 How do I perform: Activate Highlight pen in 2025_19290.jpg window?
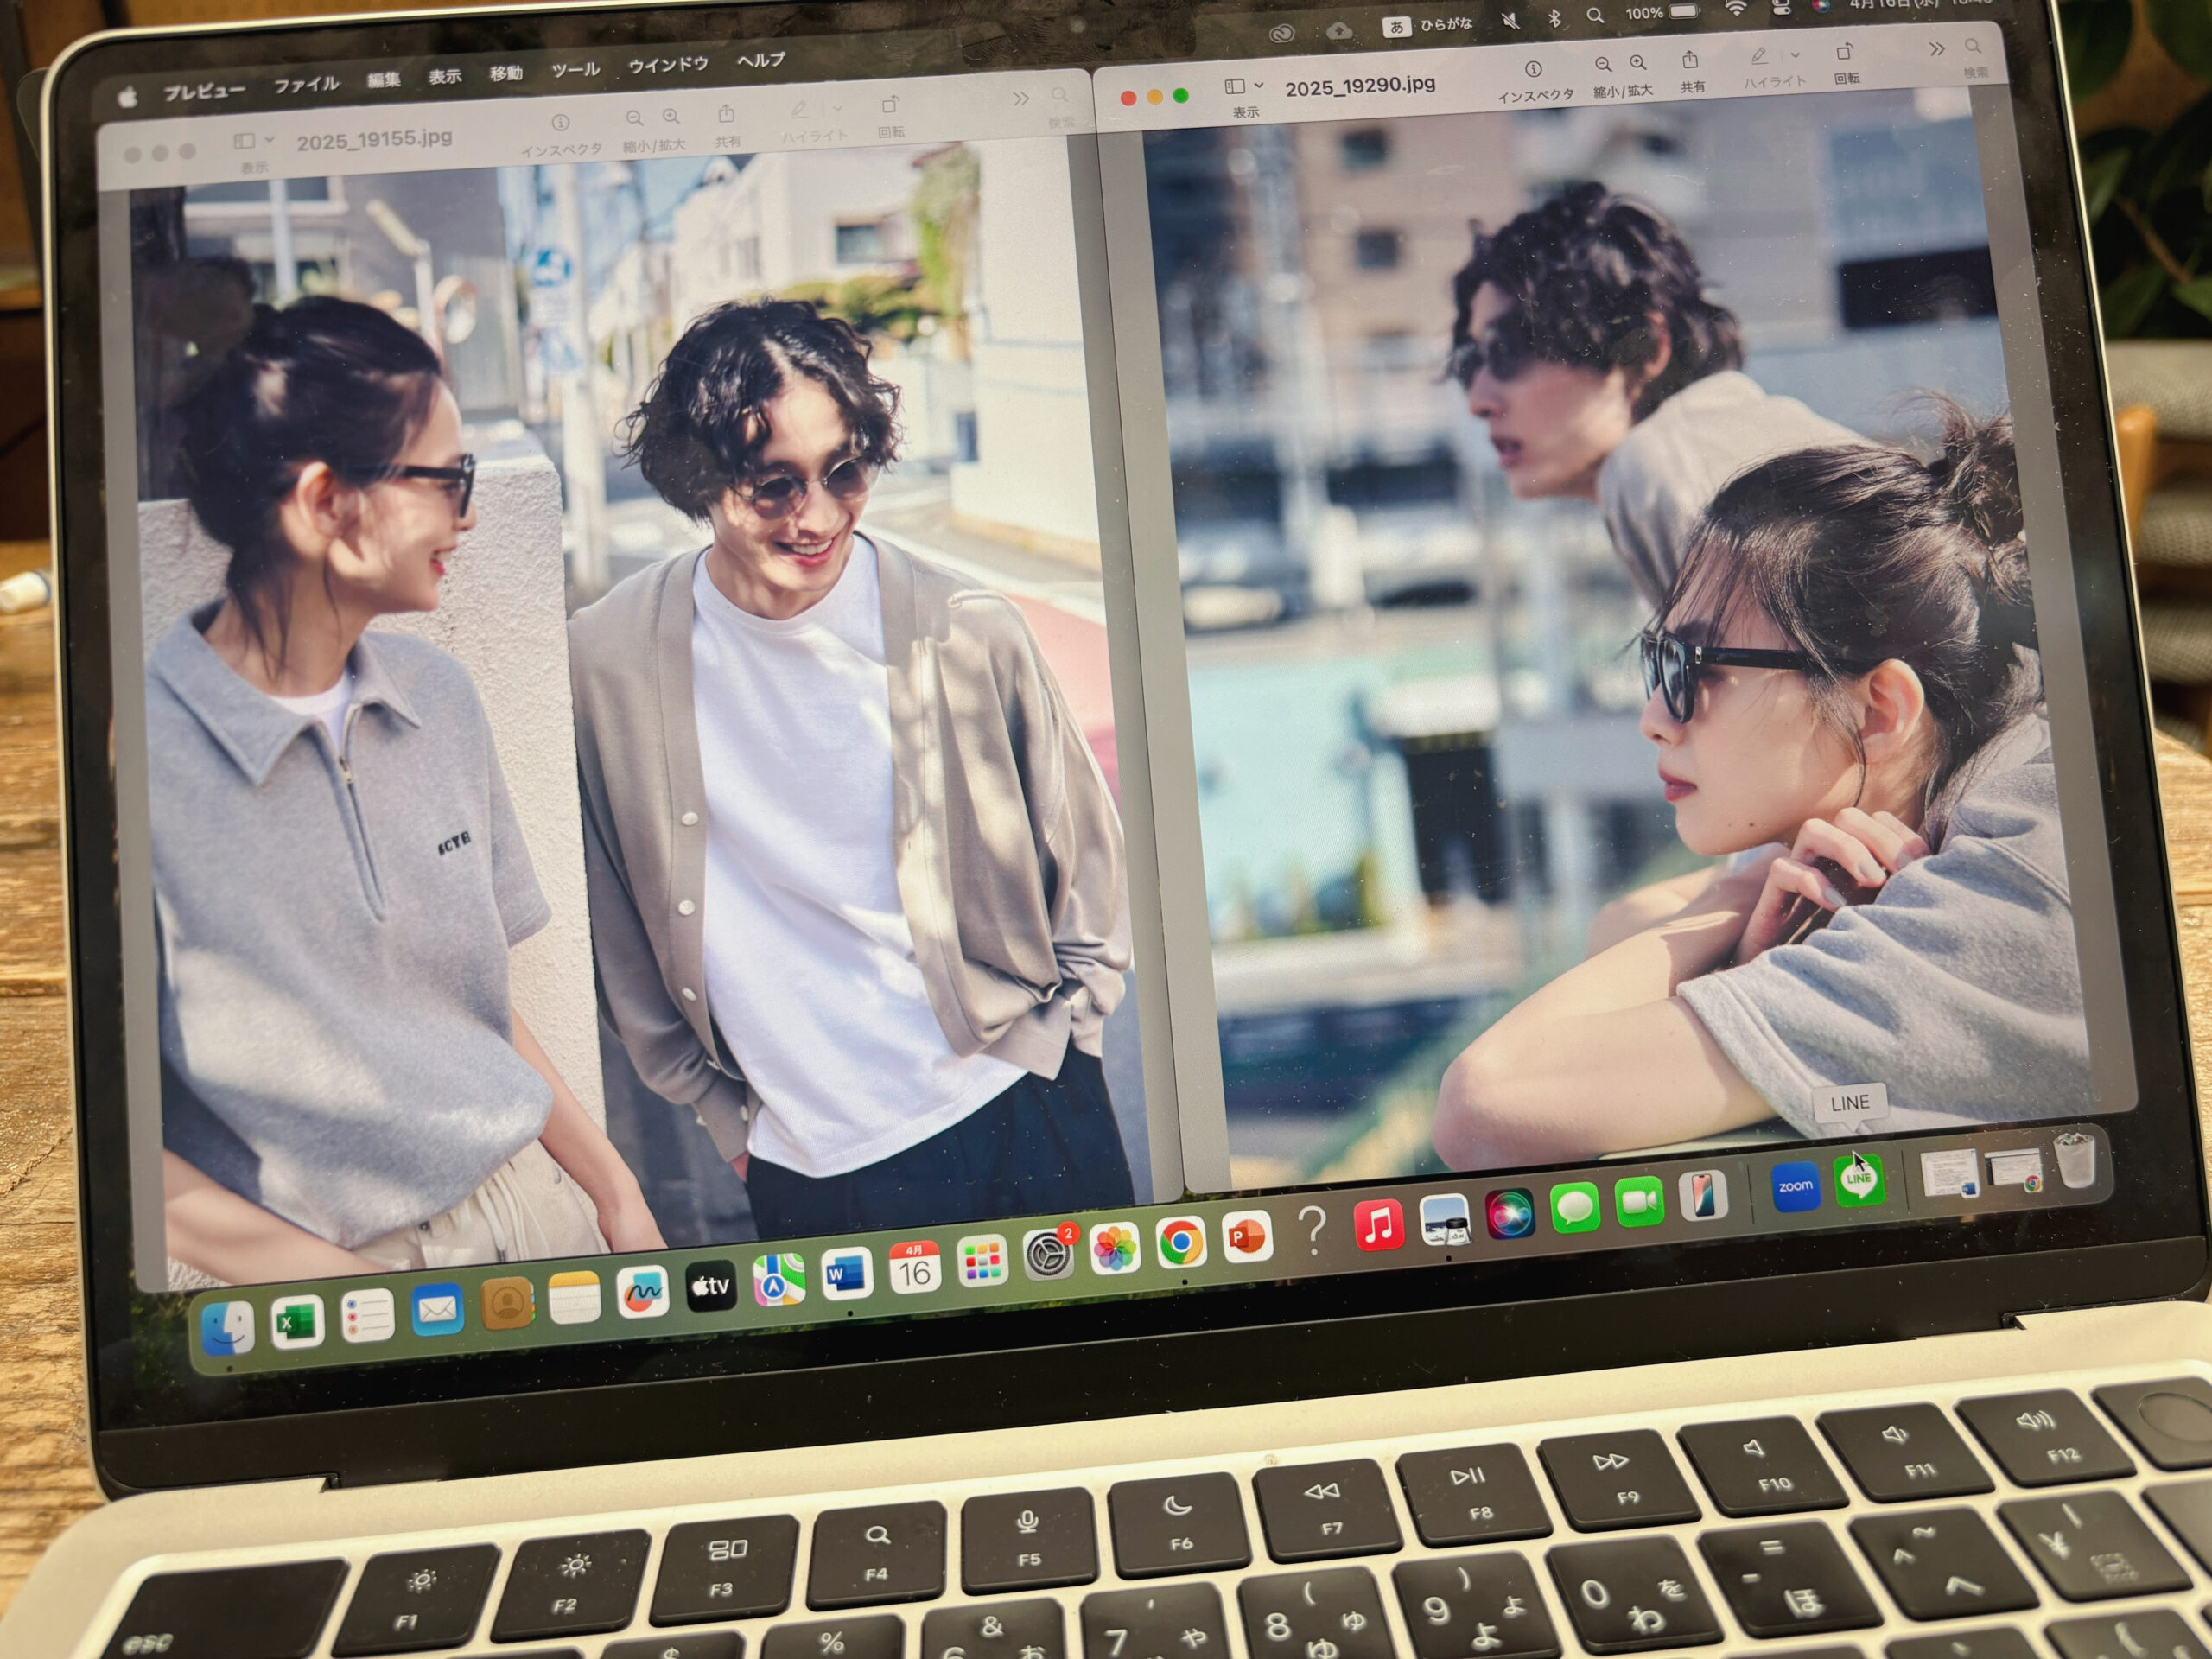(1758, 56)
